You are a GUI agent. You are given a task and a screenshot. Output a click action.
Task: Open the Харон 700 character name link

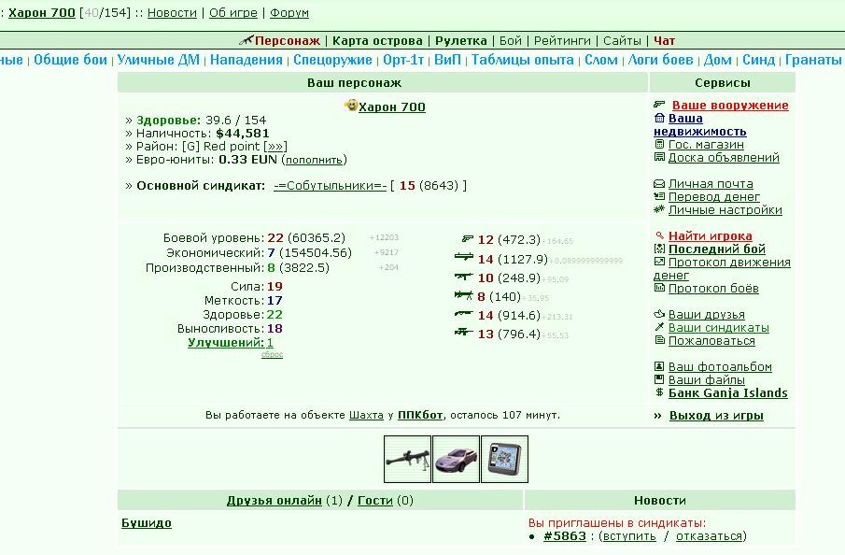tap(392, 107)
